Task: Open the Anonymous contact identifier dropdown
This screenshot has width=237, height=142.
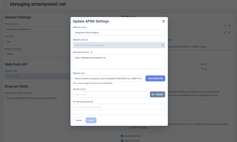Action: pyautogui.click(x=38, y=98)
